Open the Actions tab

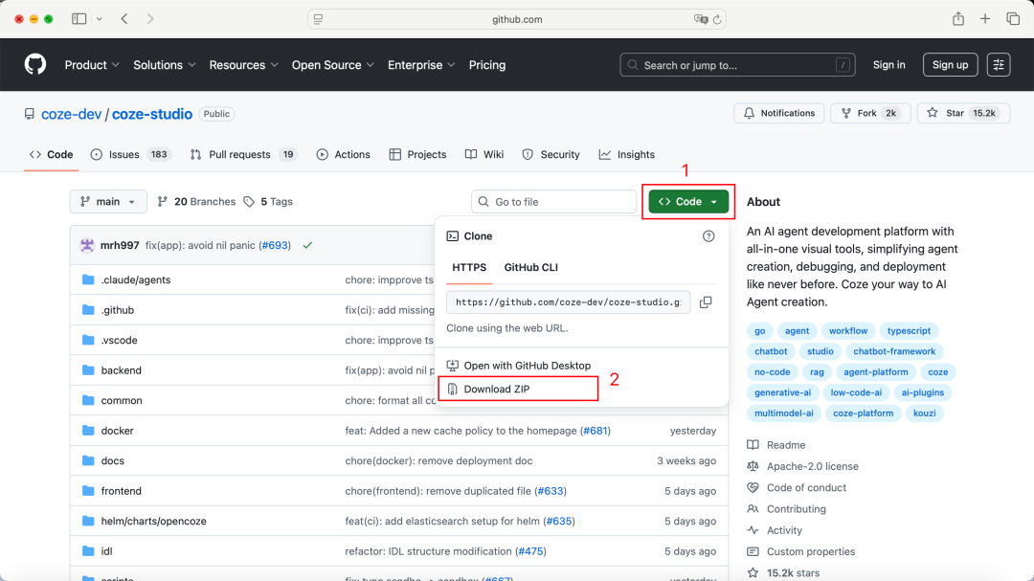[x=343, y=154]
